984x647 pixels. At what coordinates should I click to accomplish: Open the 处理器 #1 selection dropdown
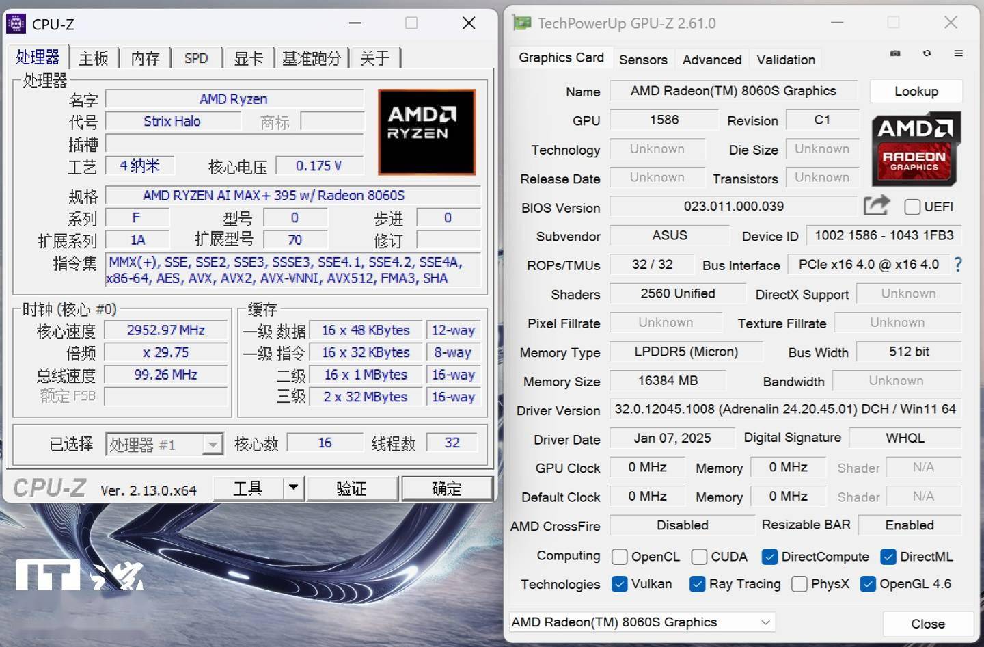pyautogui.click(x=213, y=445)
